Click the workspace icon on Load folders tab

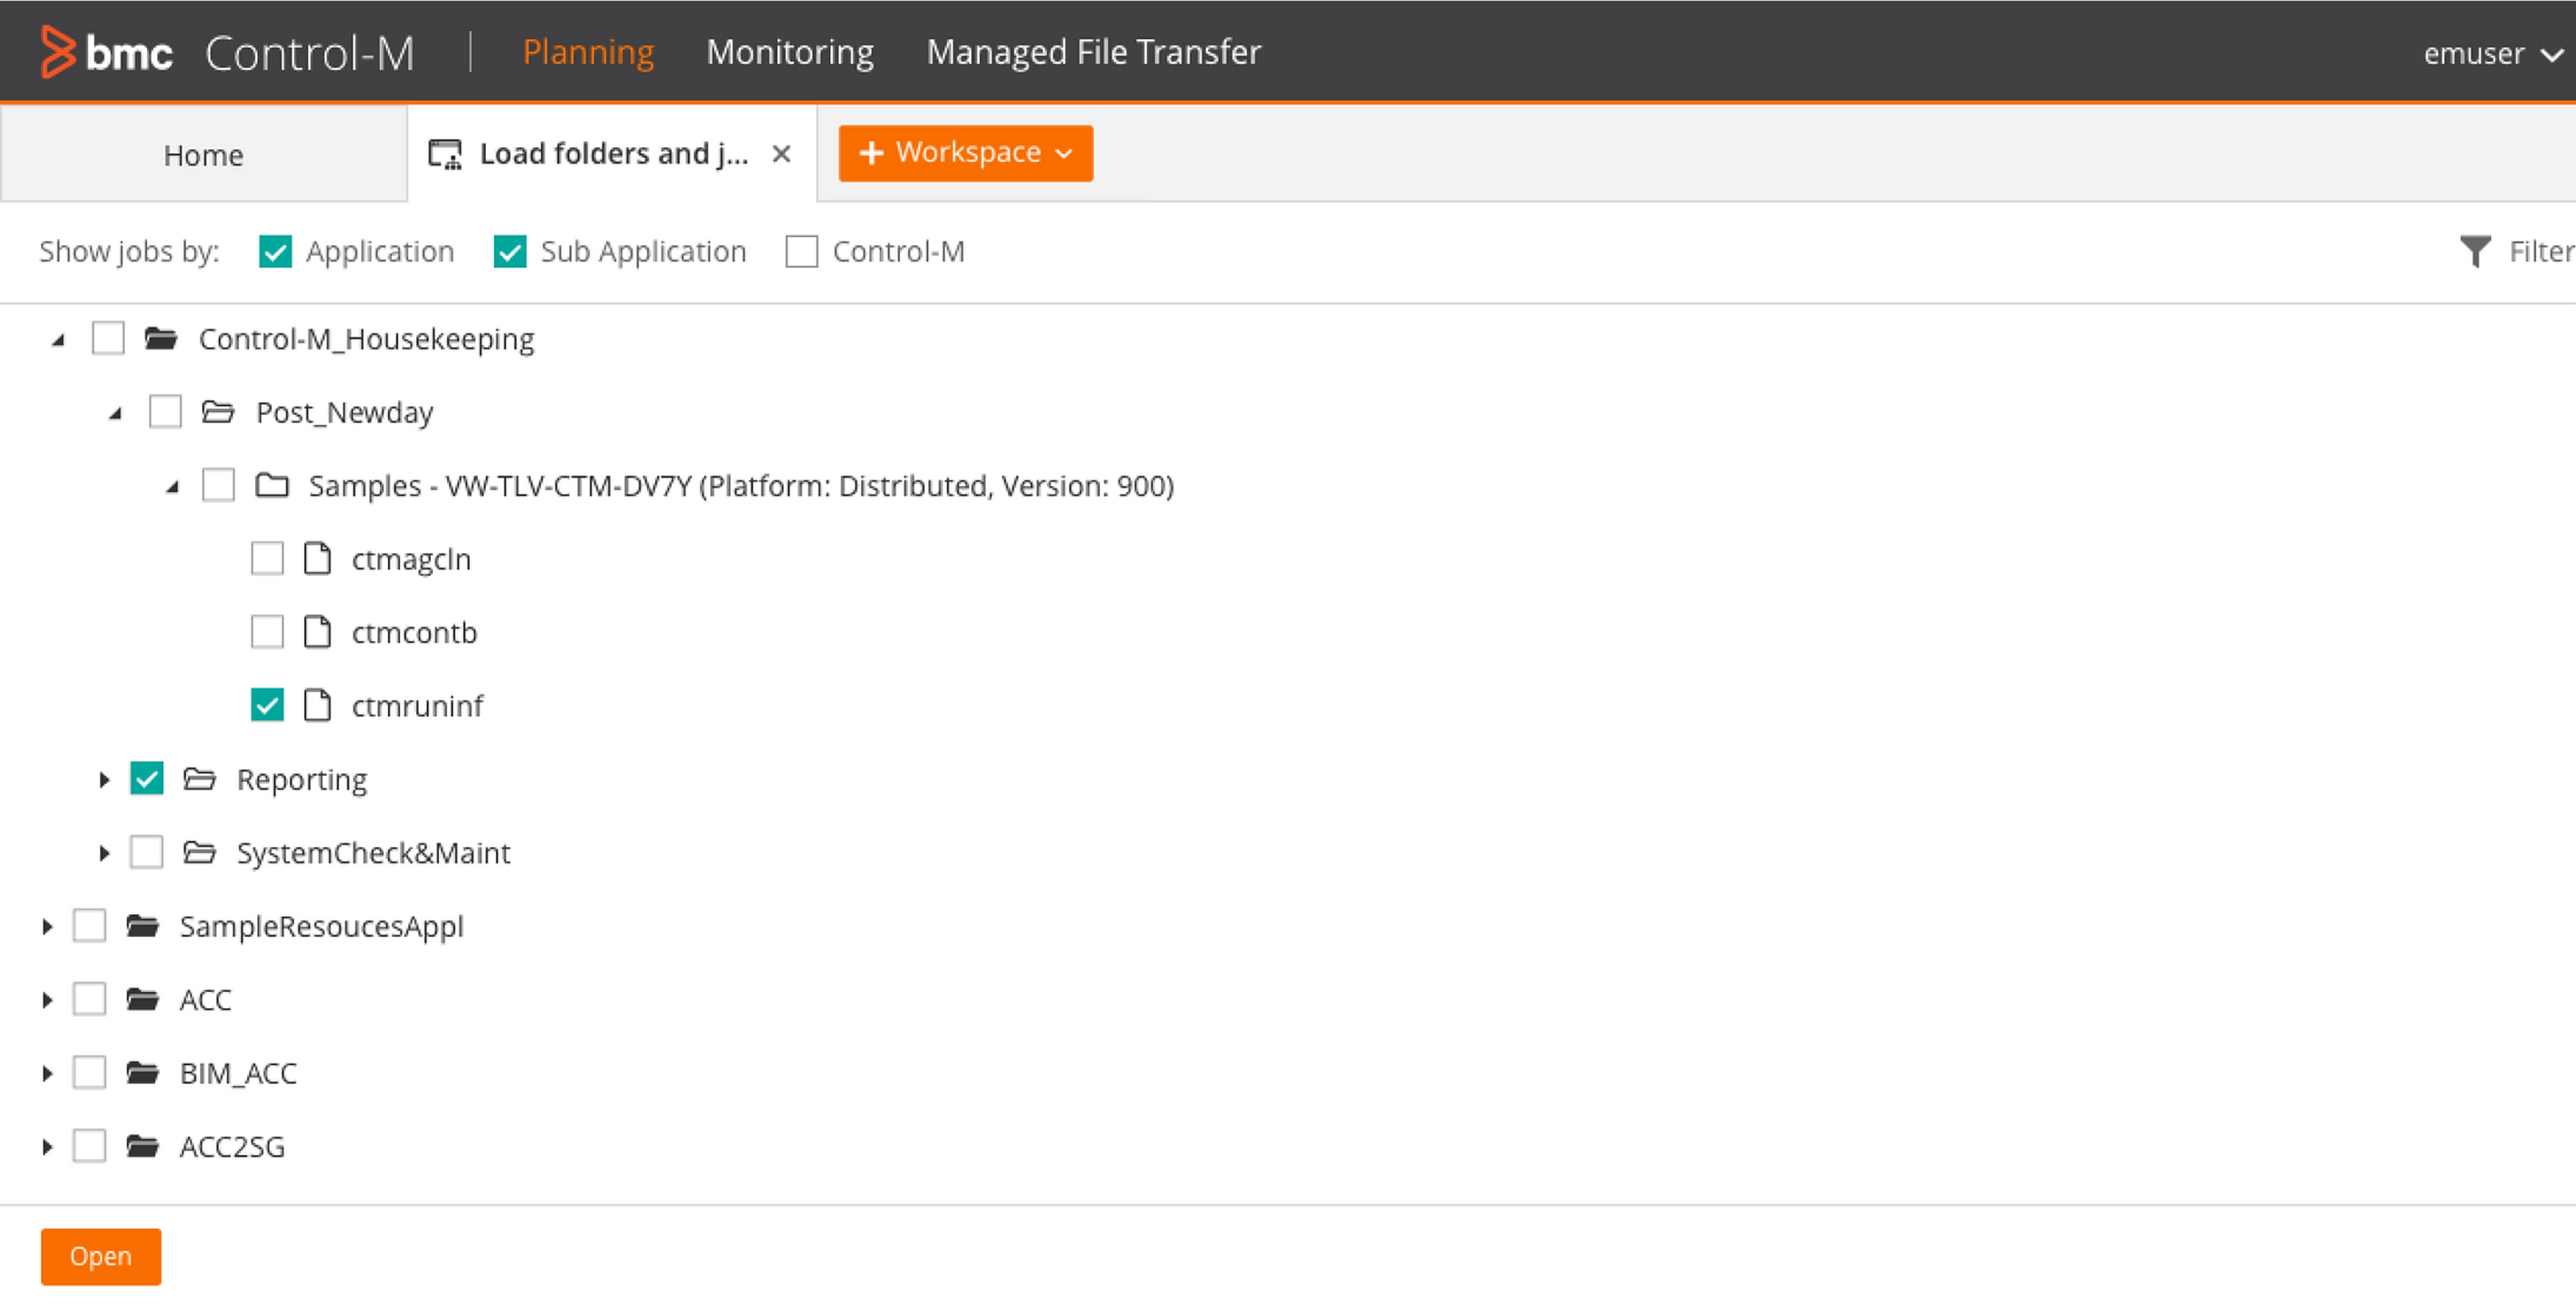pyautogui.click(x=445, y=154)
